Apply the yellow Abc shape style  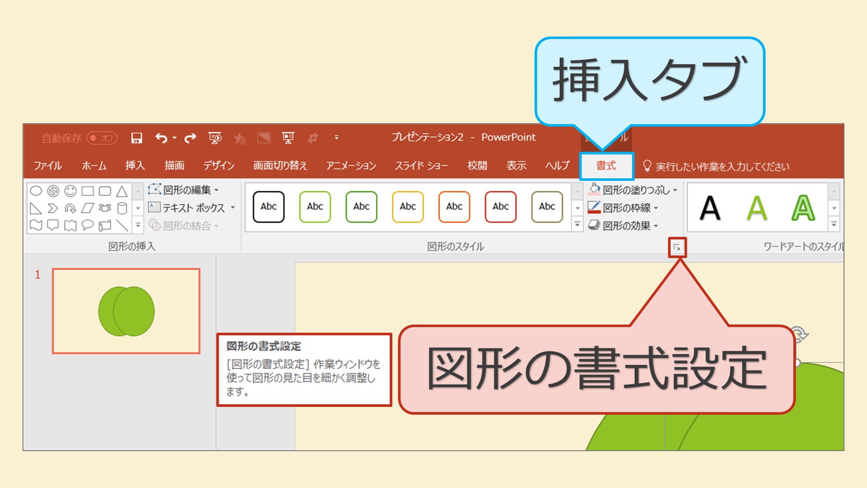408,207
